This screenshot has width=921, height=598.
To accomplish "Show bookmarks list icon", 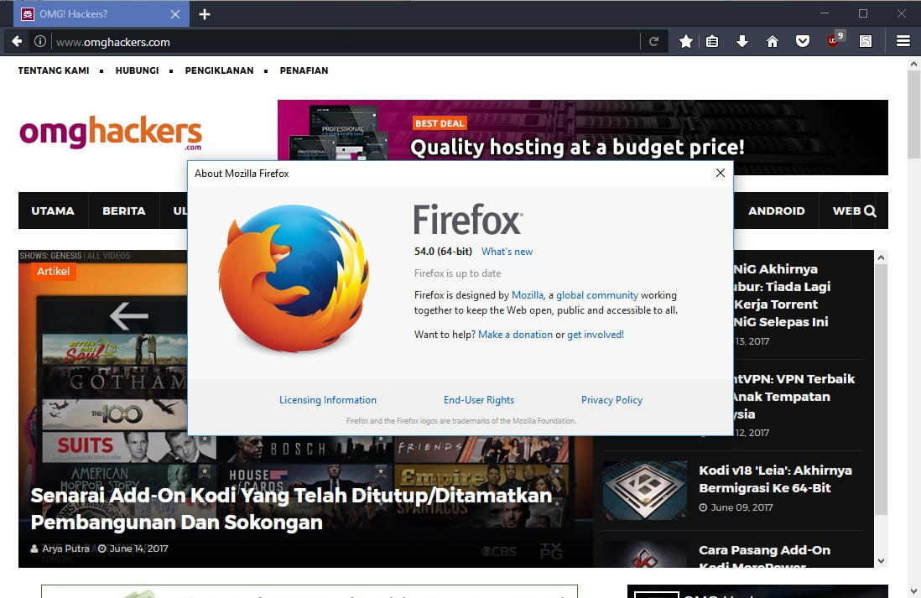I will tap(712, 41).
